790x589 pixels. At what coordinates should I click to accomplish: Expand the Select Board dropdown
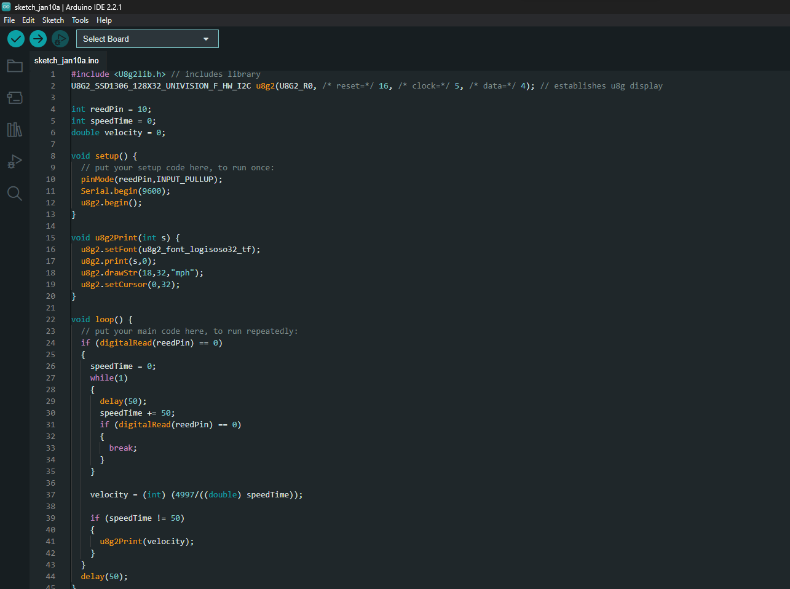[147, 39]
